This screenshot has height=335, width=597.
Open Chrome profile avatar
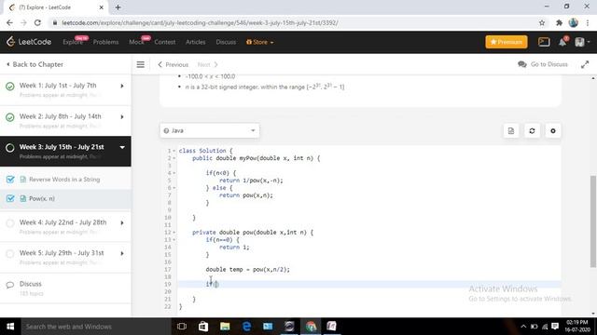(573, 22)
